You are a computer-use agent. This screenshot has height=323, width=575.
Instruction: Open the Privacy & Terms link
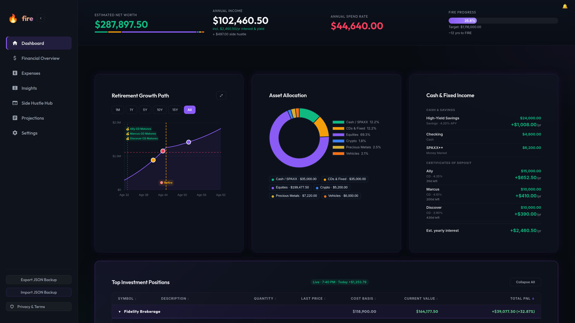(39, 307)
